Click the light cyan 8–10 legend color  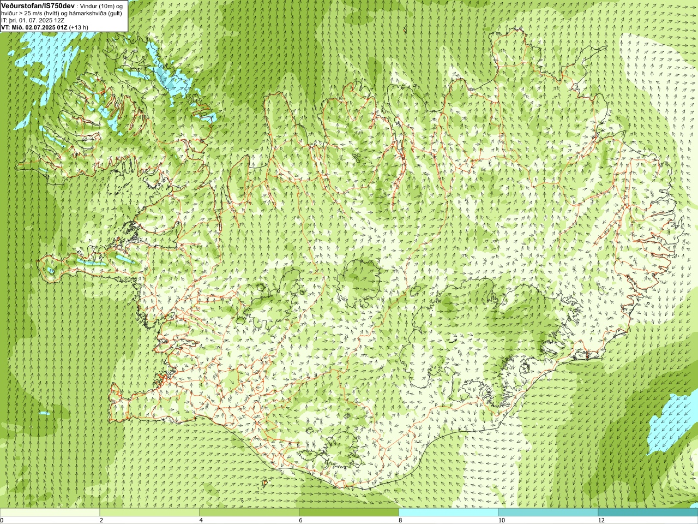point(449,512)
